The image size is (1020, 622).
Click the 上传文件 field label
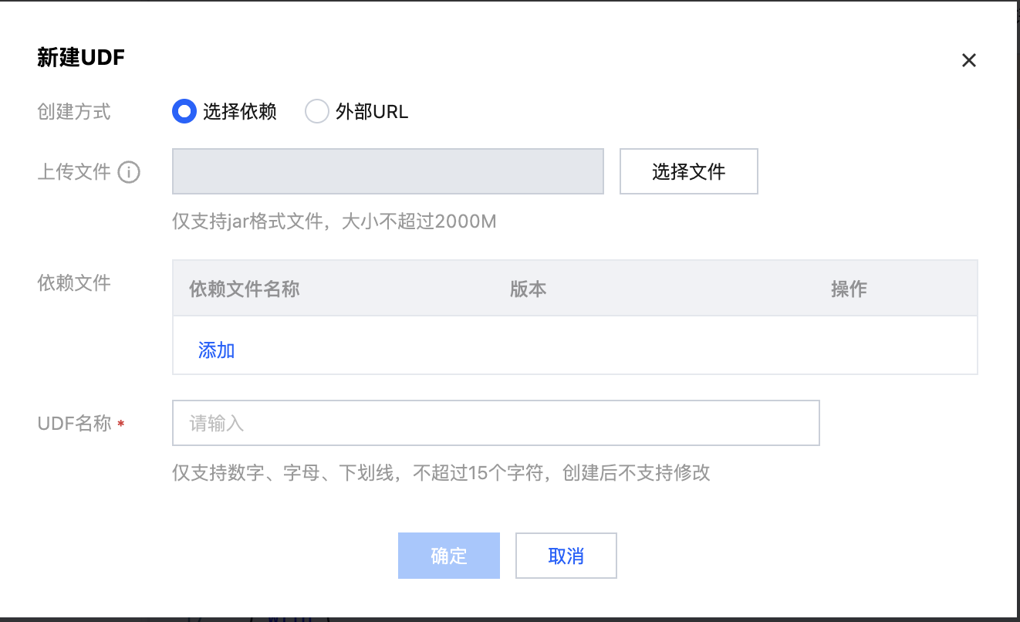(74, 172)
